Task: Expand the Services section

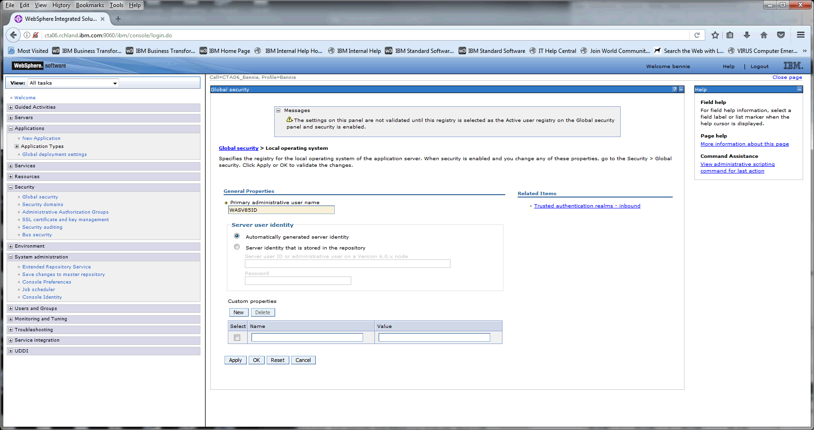Action: click(x=10, y=166)
